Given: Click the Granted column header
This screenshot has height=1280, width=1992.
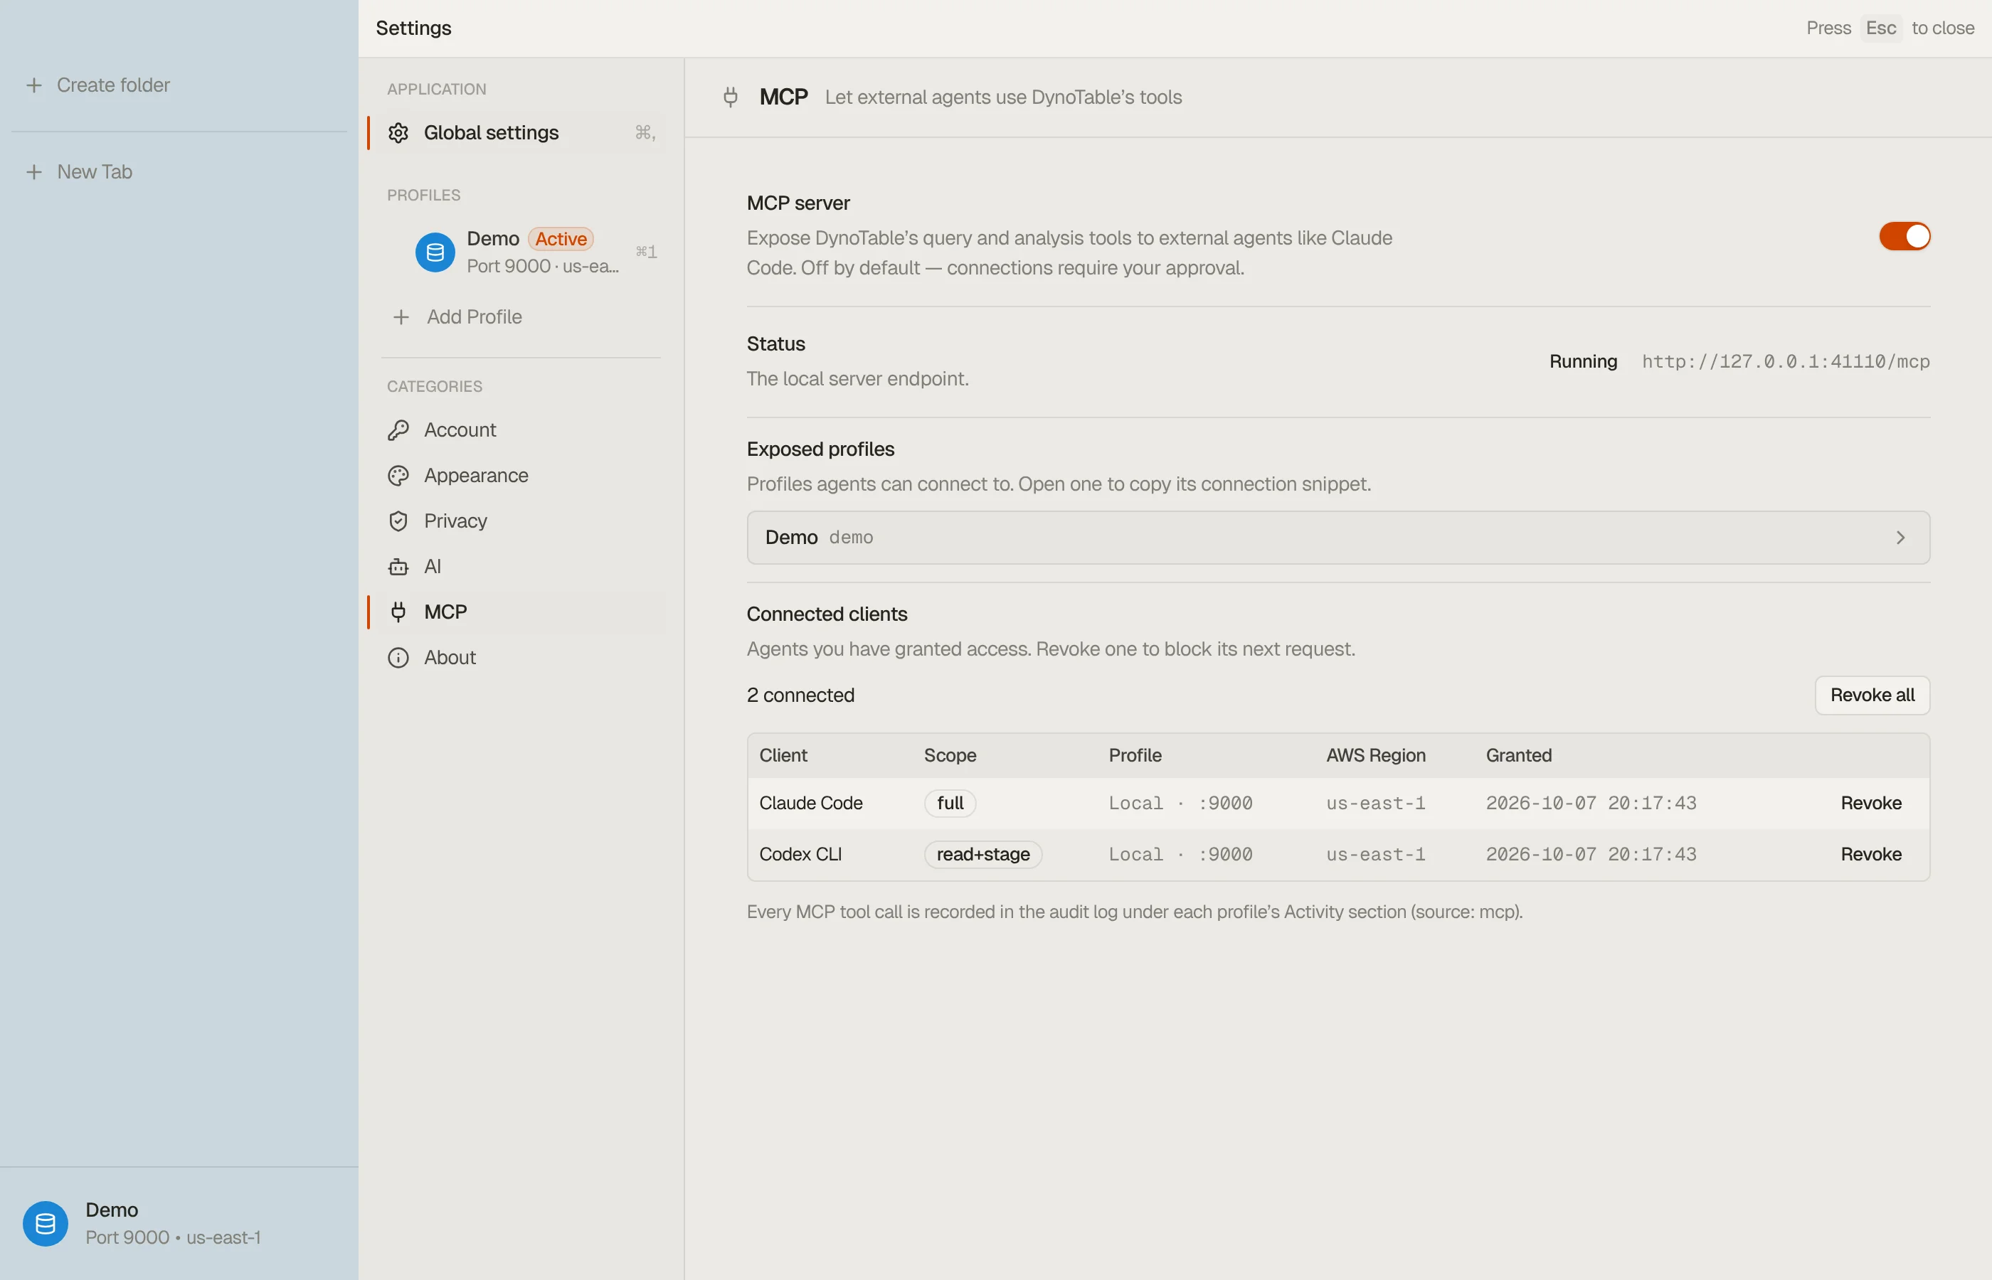Looking at the screenshot, I should [1518, 755].
